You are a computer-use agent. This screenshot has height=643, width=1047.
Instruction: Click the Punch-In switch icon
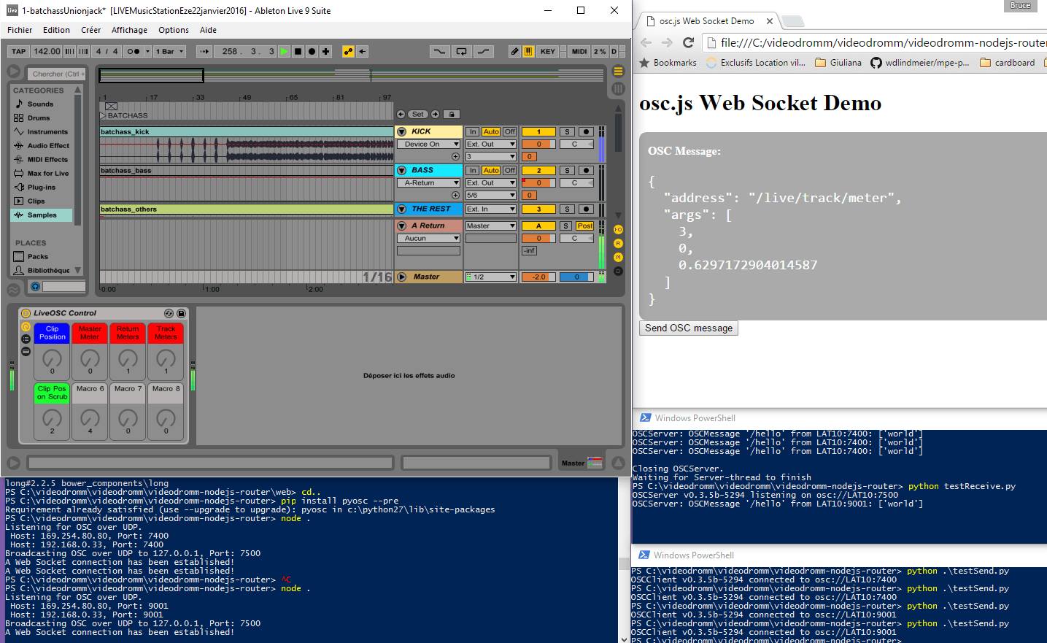click(x=438, y=51)
